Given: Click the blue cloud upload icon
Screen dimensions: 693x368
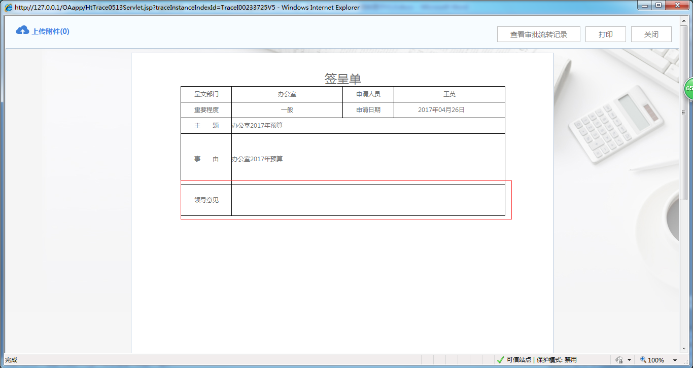Looking at the screenshot, I should pyautogui.click(x=22, y=30).
